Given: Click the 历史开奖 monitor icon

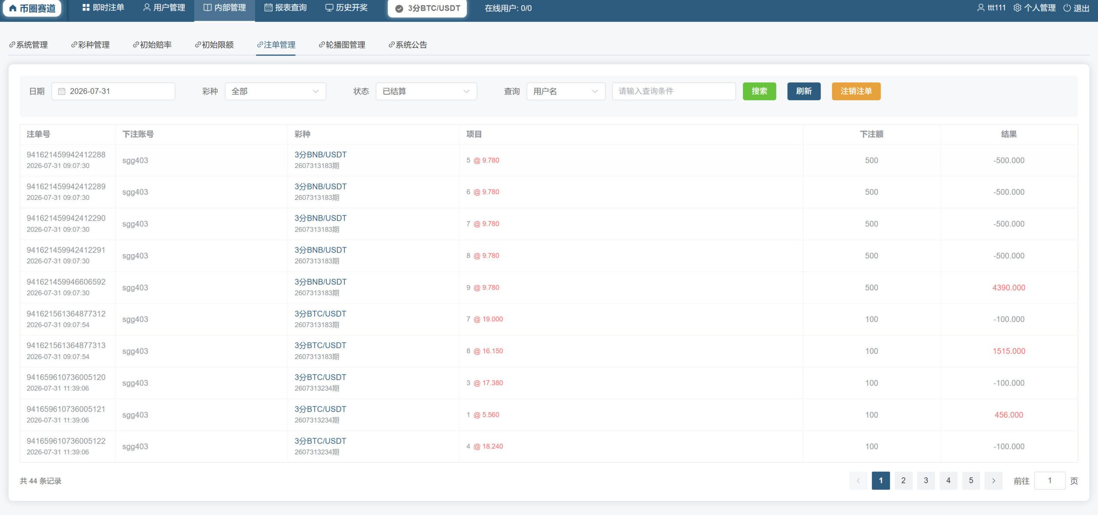Looking at the screenshot, I should tap(329, 8).
